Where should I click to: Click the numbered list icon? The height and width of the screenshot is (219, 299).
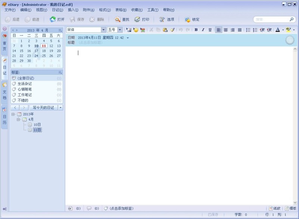pos(255,30)
